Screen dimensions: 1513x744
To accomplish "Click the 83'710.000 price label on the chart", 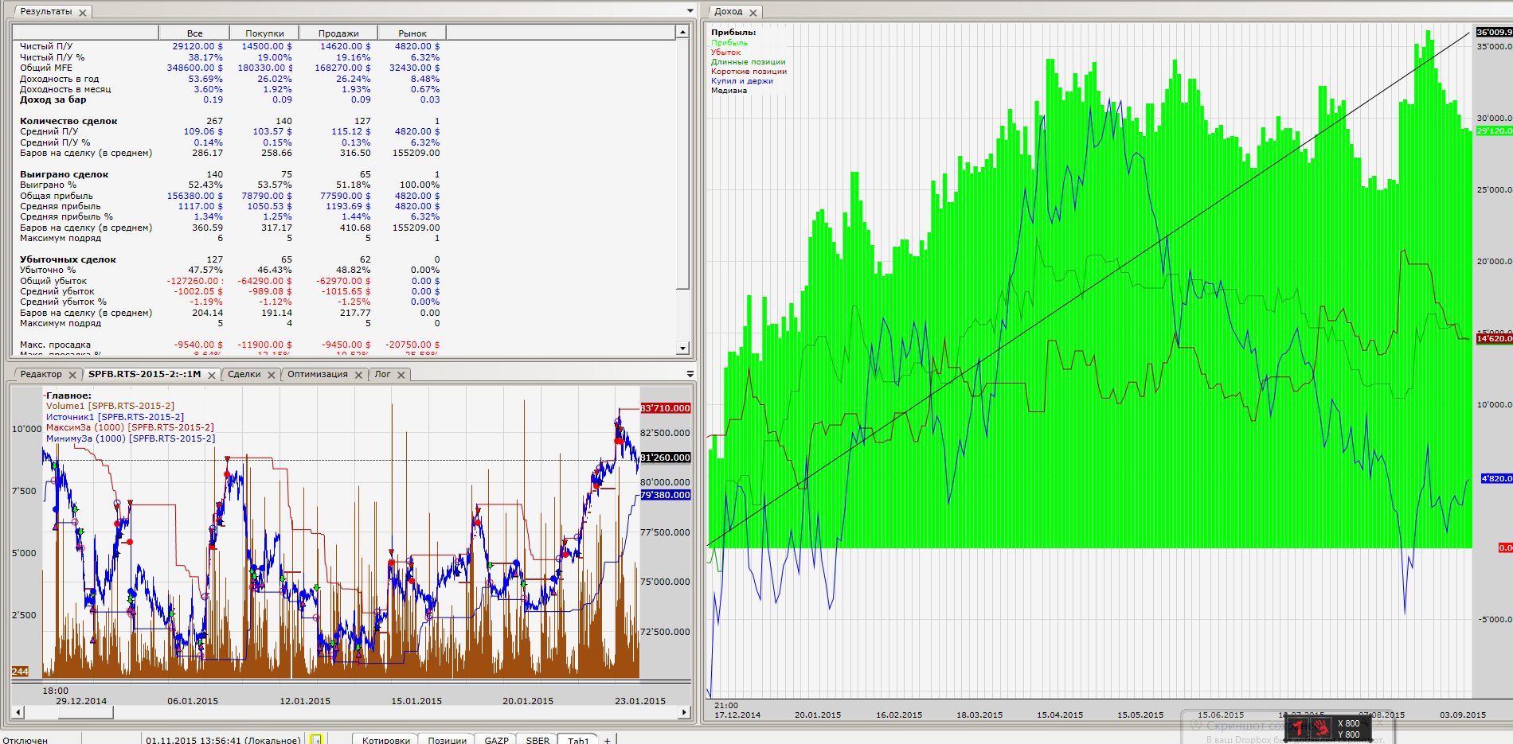I will (x=665, y=408).
